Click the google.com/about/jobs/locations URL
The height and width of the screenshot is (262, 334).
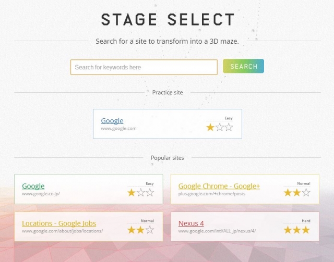(62, 231)
